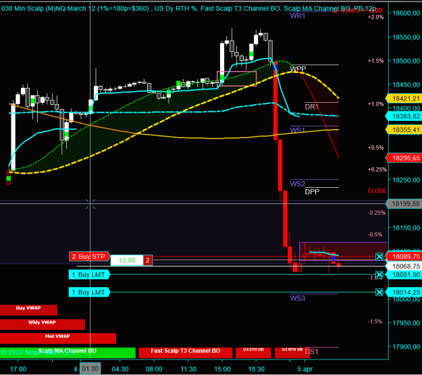Click the 18295,65 red price marker

(404, 158)
